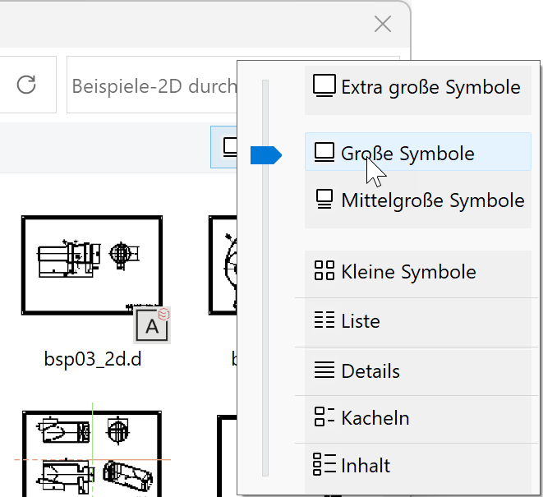
Task: Click the Extra große Symbole monitor icon
Action: 325,86
